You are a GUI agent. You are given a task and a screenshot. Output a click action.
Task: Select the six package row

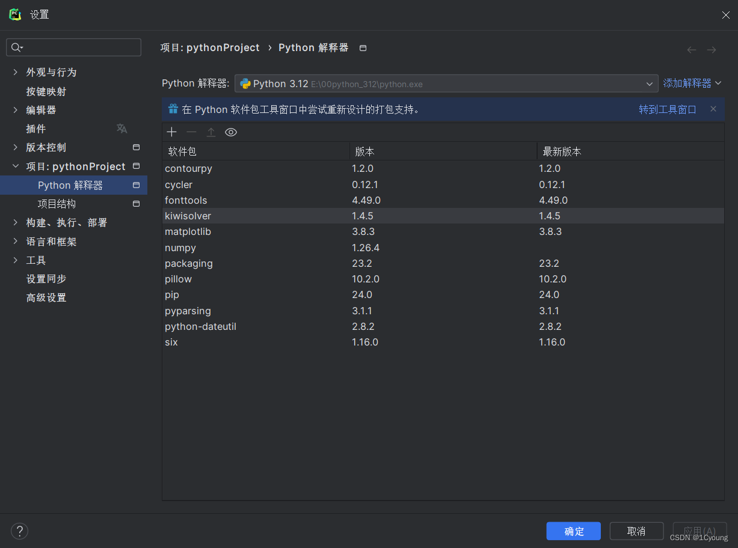pyautogui.click(x=443, y=342)
